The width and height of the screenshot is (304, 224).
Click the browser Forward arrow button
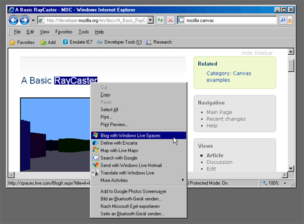(24, 20)
